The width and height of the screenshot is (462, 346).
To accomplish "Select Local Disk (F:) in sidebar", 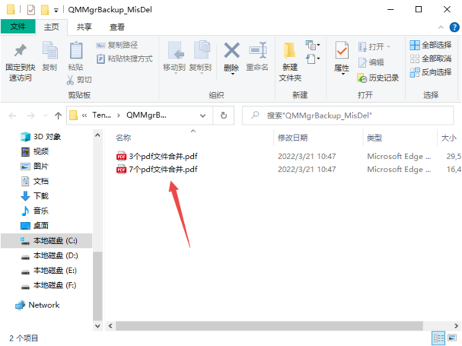I will click(x=49, y=285).
